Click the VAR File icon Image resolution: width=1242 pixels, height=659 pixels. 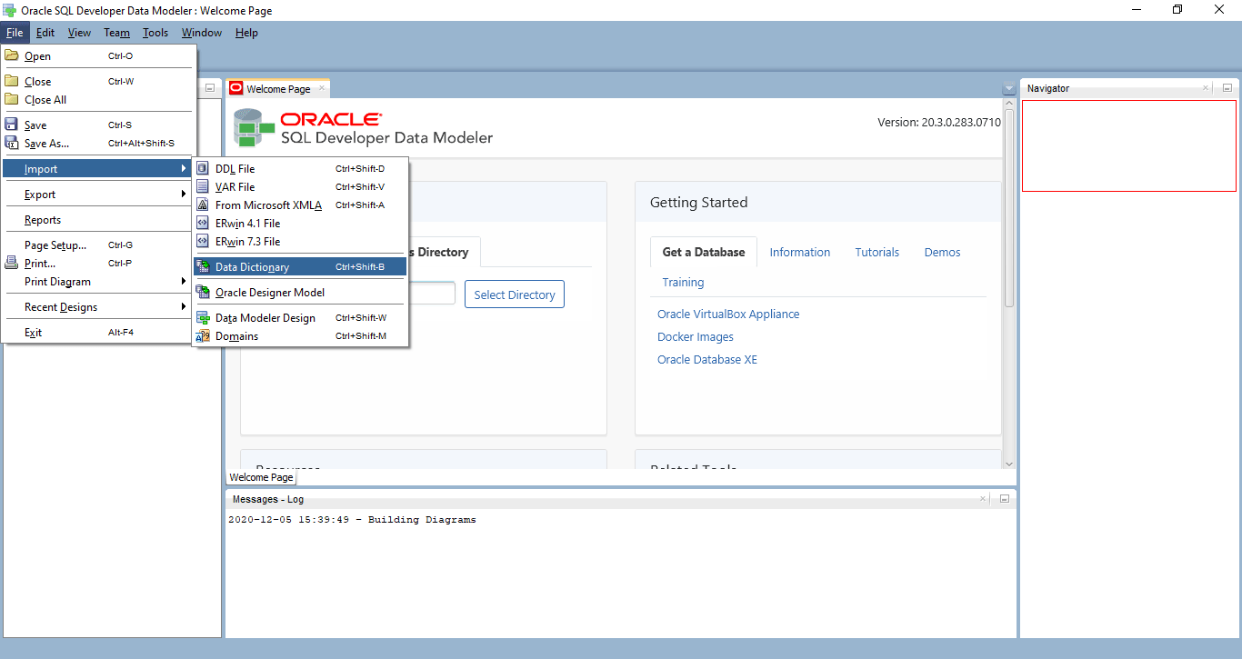tap(203, 186)
